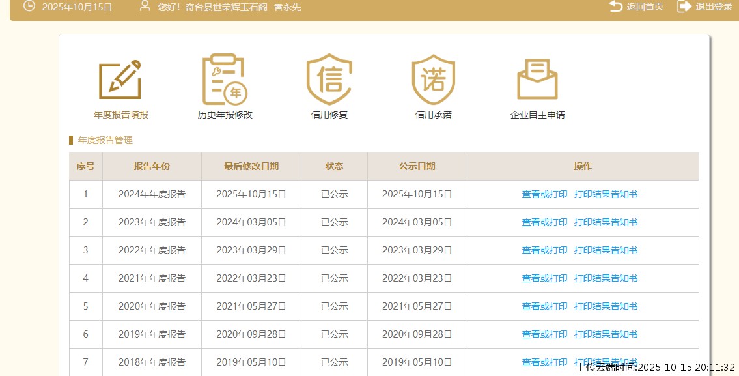Click the exit login icon
Screen dimensions: 739x376
pos(684,7)
